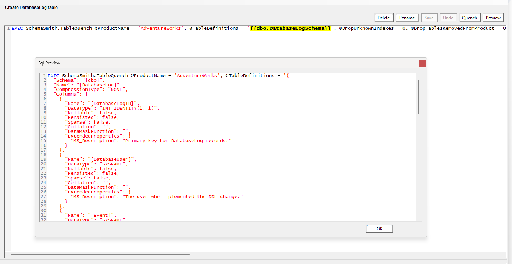The image size is (512, 264).
Task: Open the SQL preview via the Preview button
Action: click(x=493, y=18)
